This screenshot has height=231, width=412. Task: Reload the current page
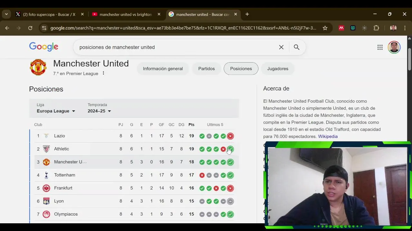(x=30, y=28)
